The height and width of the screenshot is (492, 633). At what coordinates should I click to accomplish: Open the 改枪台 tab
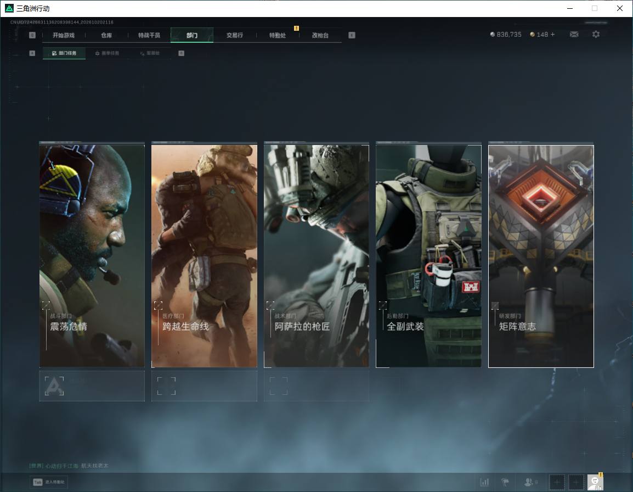coord(320,35)
